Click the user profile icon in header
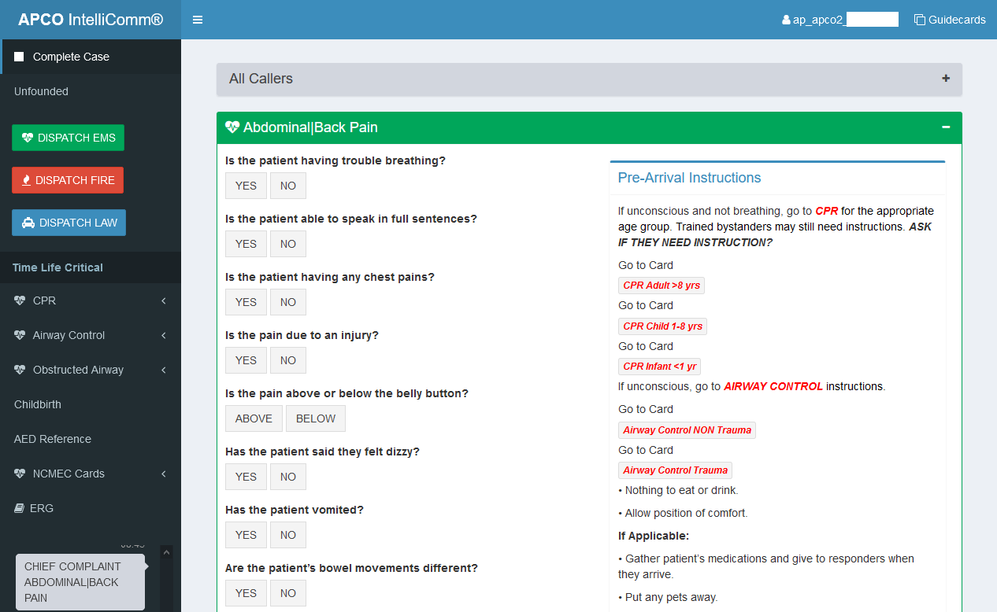Screen dimensions: 997x612 (786, 20)
